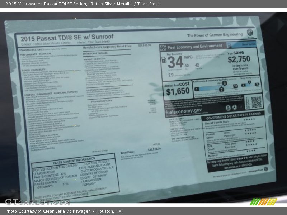The width and height of the screenshot is (287, 215).
Task: Click the '37%' Germany parts content value
Action: tap(66, 184)
